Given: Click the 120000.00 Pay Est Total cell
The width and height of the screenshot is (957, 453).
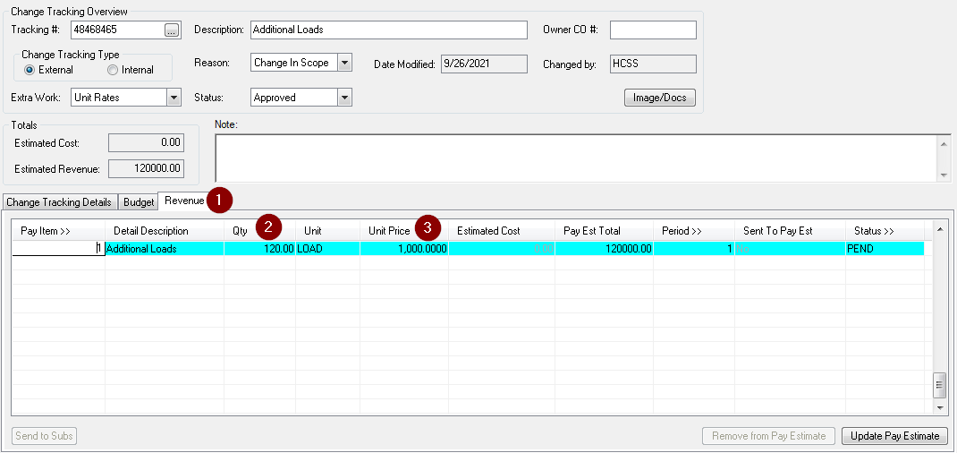Looking at the screenshot, I should click(604, 249).
